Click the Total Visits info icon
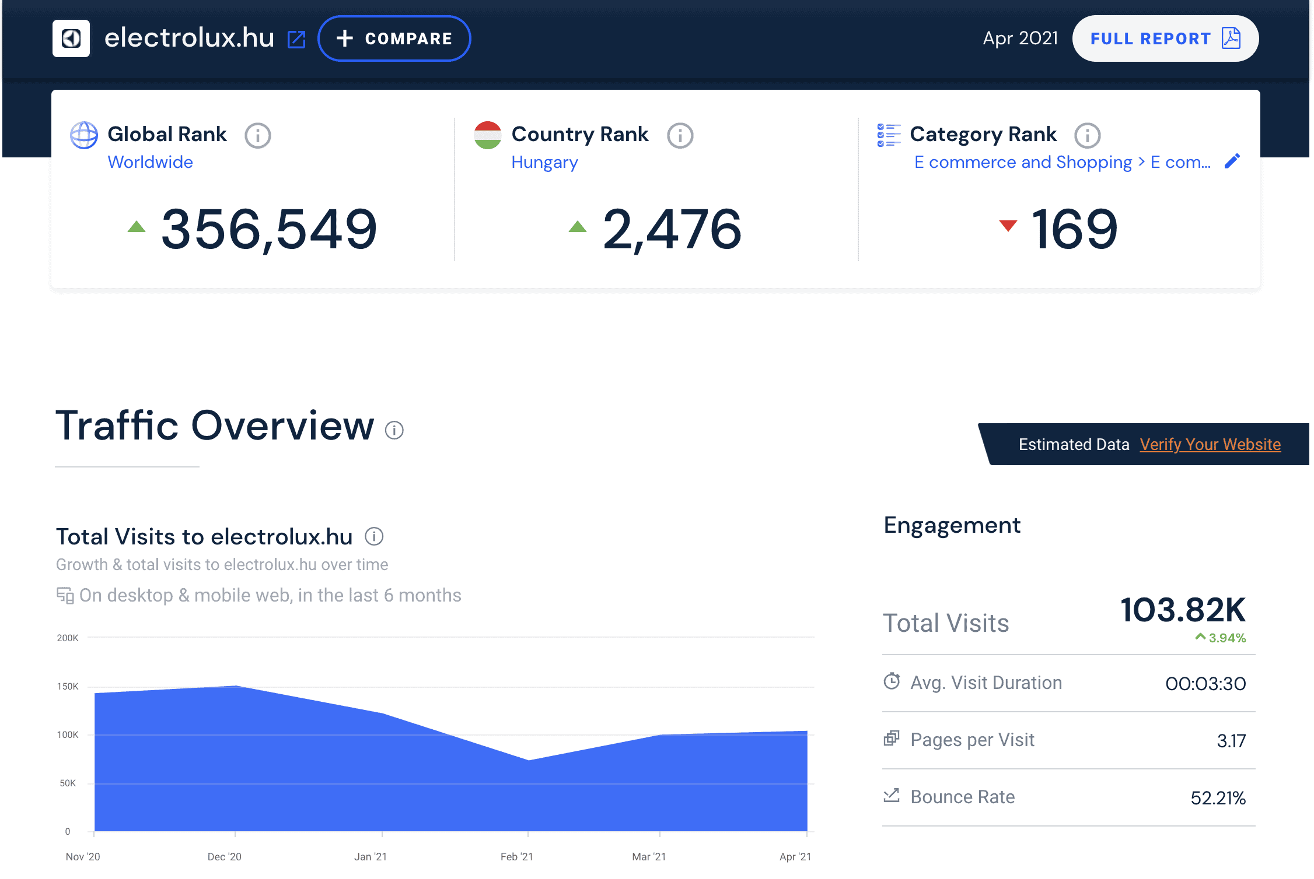Screen dimensions: 1314x879 (374, 536)
